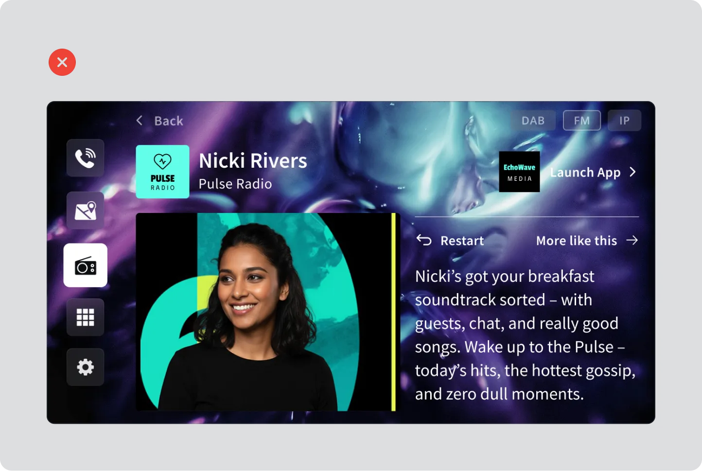Open More like this suggestions
The height and width of the screenshot is (471, 702).
click(587, 241)
